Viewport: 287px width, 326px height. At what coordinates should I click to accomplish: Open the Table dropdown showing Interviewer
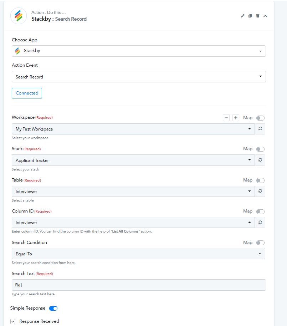133,191
